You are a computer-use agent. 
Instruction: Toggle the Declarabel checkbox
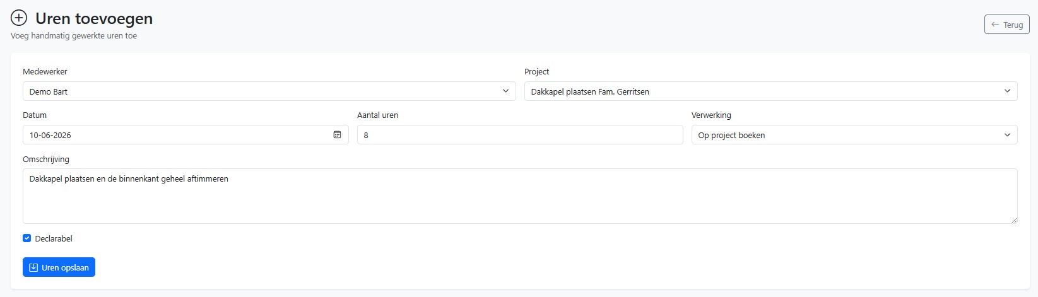point(27,238)
